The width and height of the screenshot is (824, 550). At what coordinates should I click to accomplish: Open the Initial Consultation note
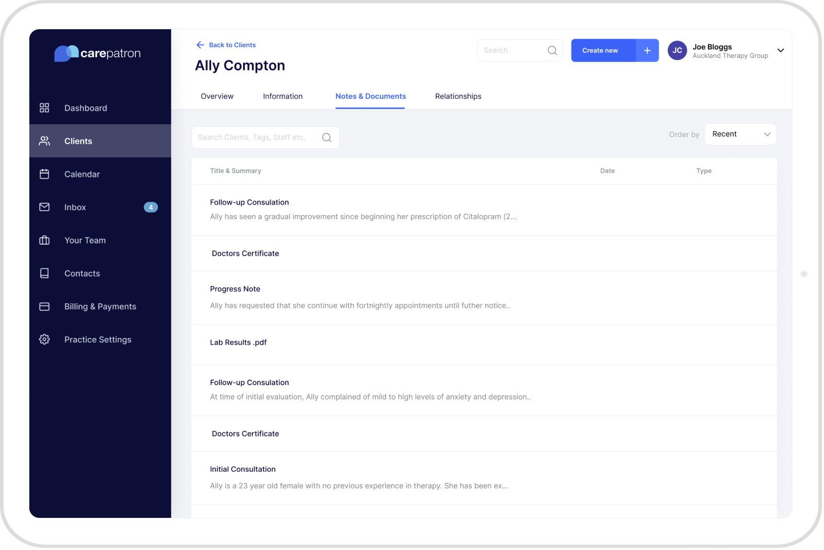pyautogui.click(x=484, y=479)
